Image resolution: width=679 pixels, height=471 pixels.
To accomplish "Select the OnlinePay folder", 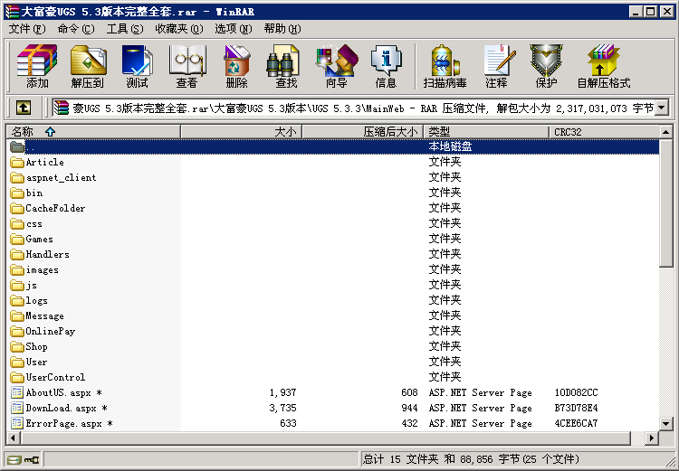I will click(50, 331).
